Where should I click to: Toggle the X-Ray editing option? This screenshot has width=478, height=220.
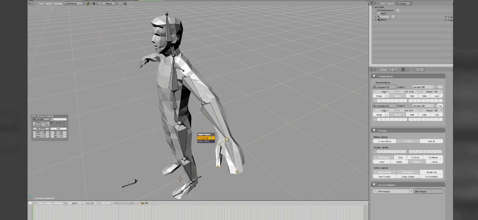pyautogui.click(x=408, y=141)
